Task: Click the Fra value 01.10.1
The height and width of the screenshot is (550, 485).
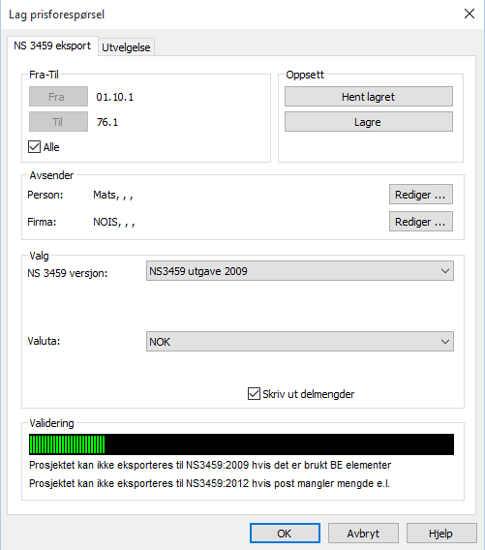Action: pos(115,97)
